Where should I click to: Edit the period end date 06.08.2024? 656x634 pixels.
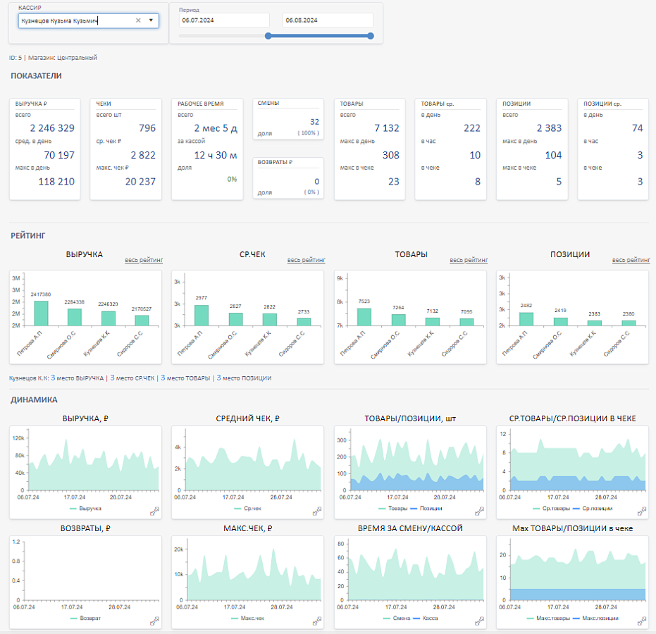click(x=328, y=20)
